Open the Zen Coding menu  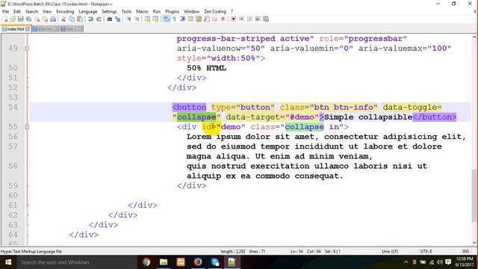[215, 11]
